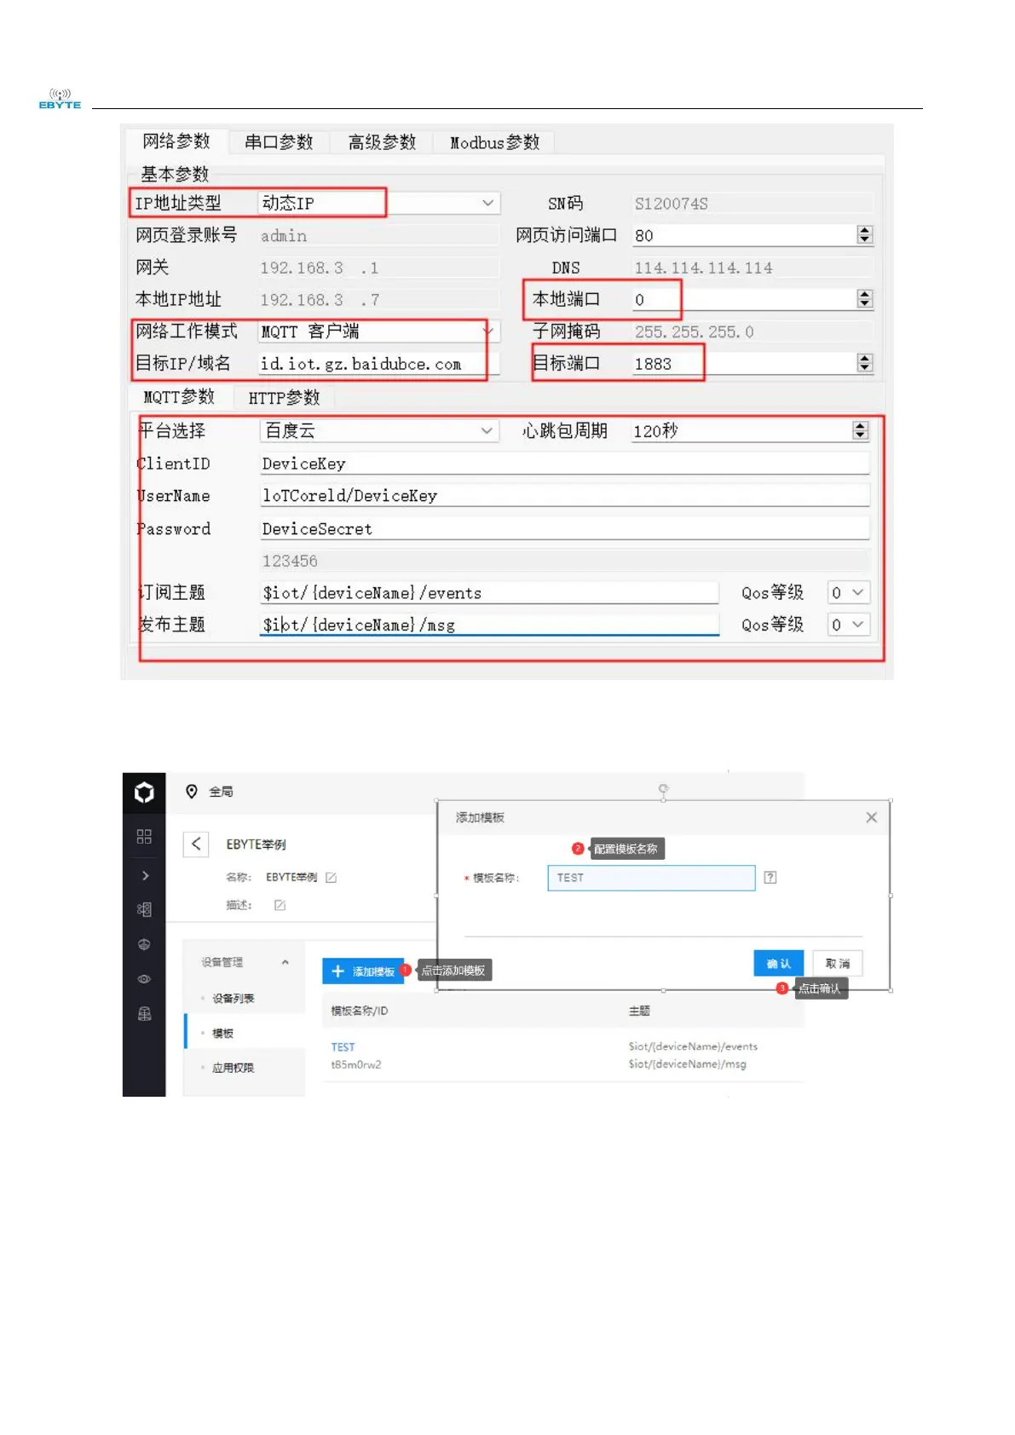Click the EBYTE logo in the page header
Screen dimensions: 1015x1435
[60, 99]
